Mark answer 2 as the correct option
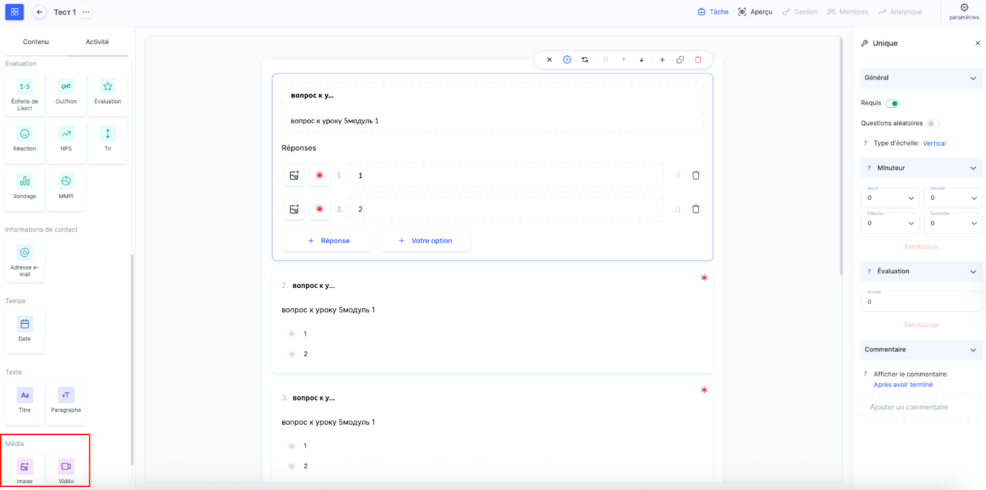 tap(319, 209)
